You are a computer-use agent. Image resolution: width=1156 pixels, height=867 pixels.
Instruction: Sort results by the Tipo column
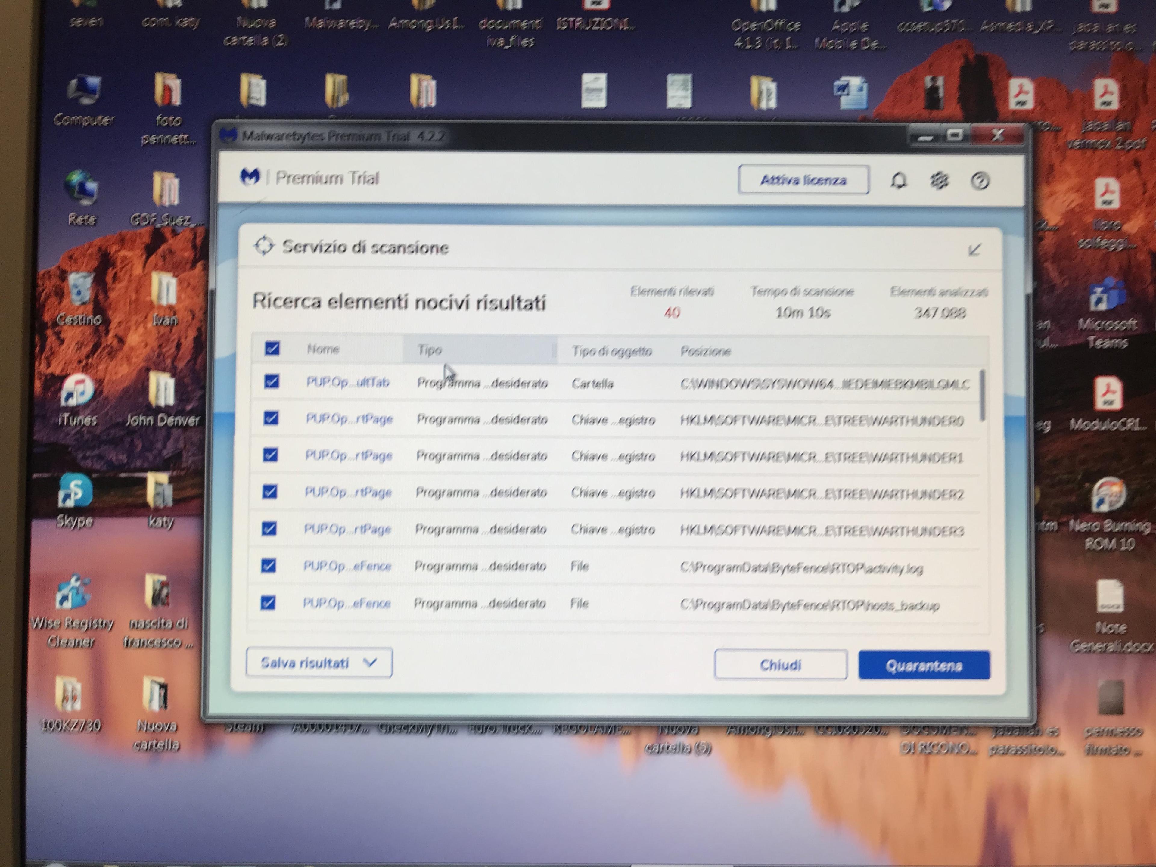pyautogui.click(x=479, y=350)
